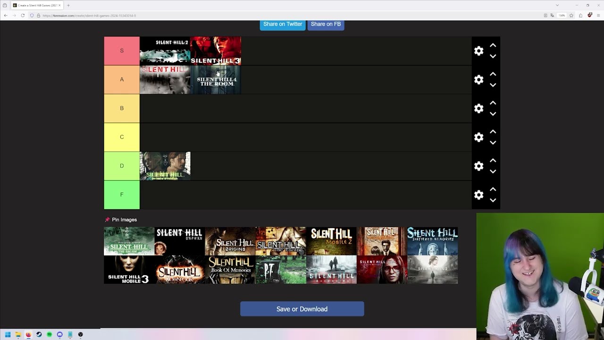Open settings gear for S tier

click(478, 51)
